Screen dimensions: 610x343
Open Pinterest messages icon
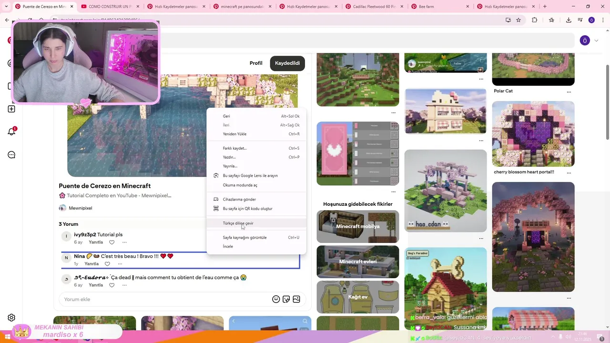[x=11, y=155]
